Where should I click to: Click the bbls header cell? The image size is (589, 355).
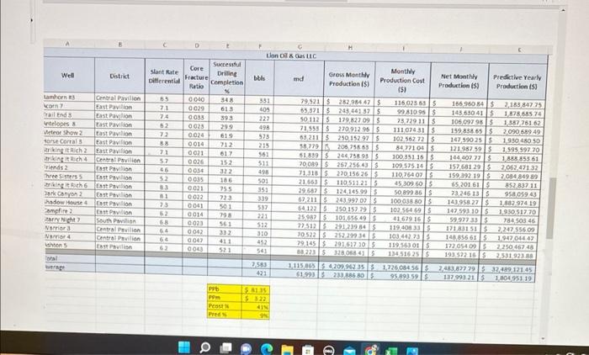coord(259,78)
